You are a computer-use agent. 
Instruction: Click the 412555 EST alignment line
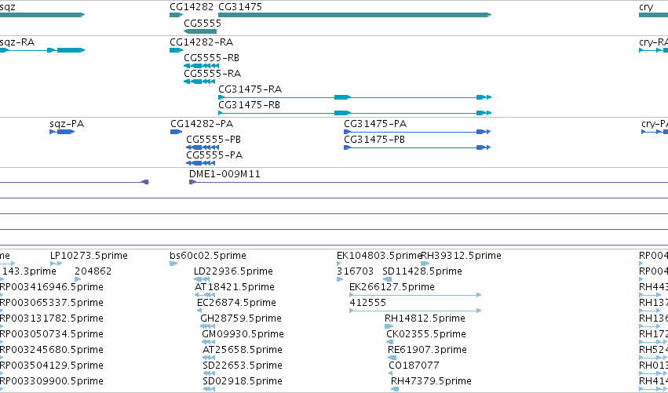[x=415, y=311]
